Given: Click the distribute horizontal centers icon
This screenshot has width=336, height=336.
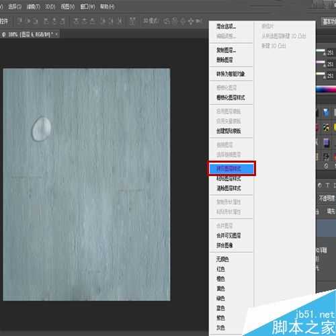Looking at the screenshot, I should pos(111,22).
